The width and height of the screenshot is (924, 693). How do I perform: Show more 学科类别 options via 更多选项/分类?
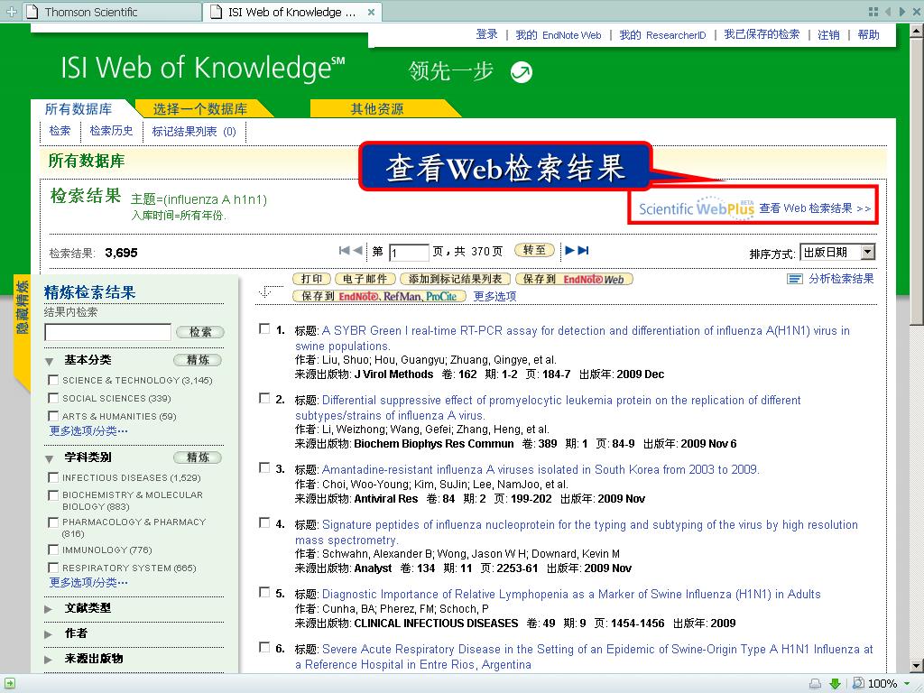(x=88, y=582)
